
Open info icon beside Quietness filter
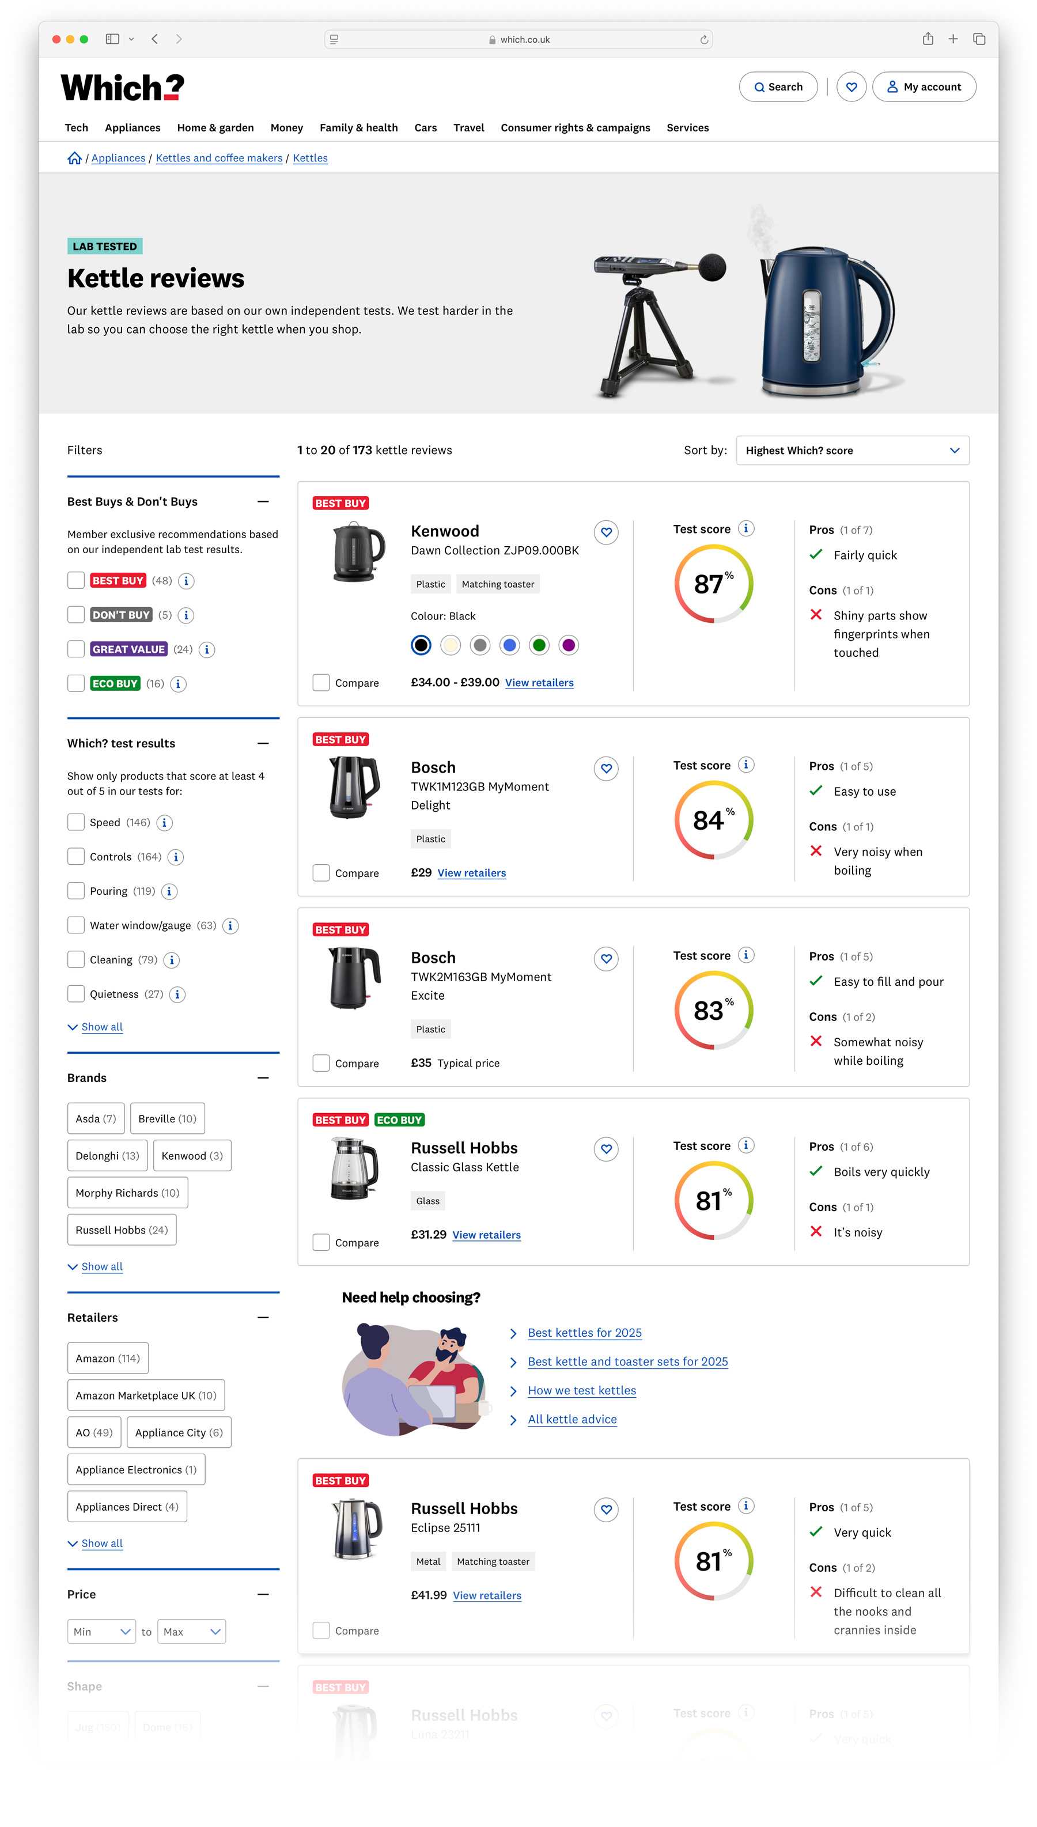(x=177, y=994)
